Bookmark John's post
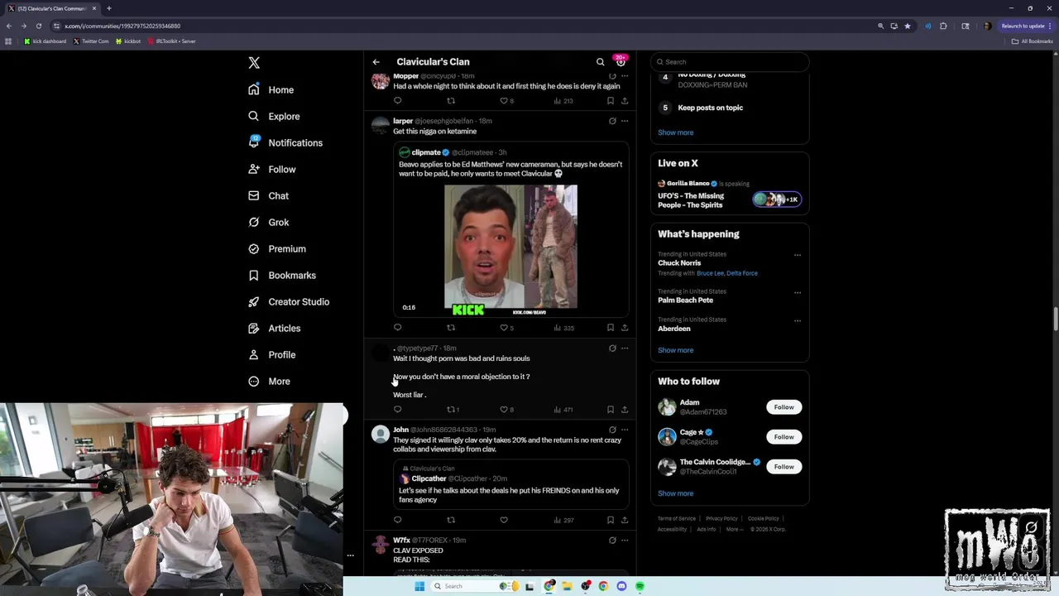Image resolution: width=1059 pixels, height=596 pixels. point(611,520)
